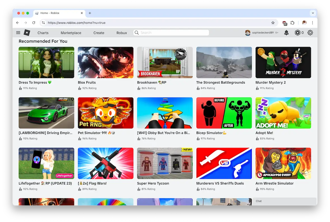Open the Adopt Me! thumbnail

coord(283,113)
